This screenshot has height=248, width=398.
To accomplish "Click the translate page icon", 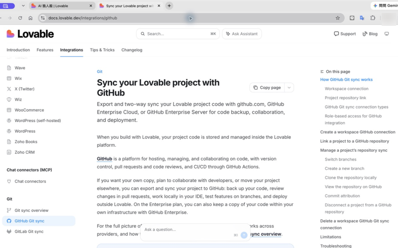I will pos(362,18).
